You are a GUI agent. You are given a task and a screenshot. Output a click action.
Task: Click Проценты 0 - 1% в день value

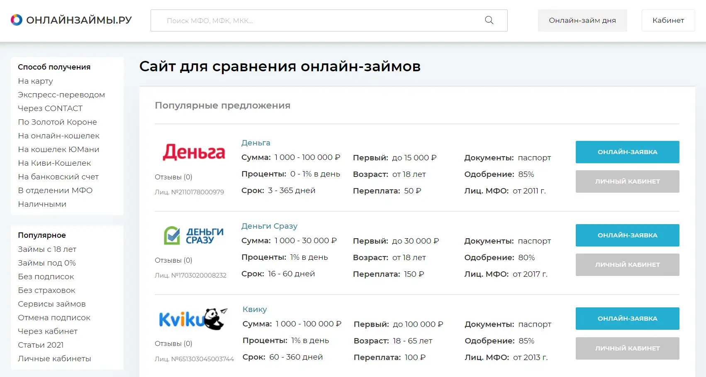291,174
